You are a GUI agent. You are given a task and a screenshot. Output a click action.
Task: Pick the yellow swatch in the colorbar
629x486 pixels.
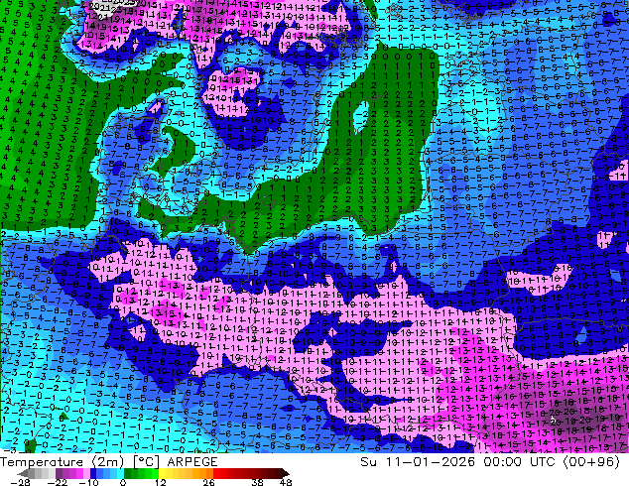pos(162,473)
